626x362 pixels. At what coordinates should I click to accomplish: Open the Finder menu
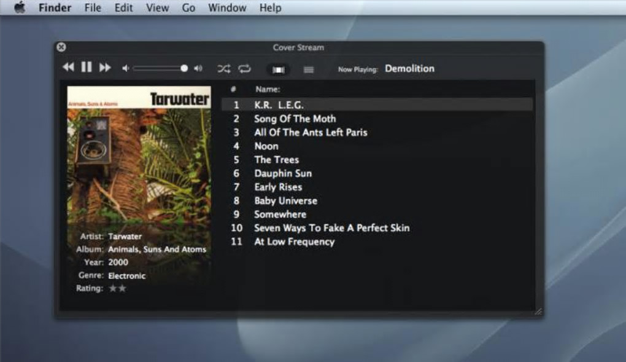55,7
